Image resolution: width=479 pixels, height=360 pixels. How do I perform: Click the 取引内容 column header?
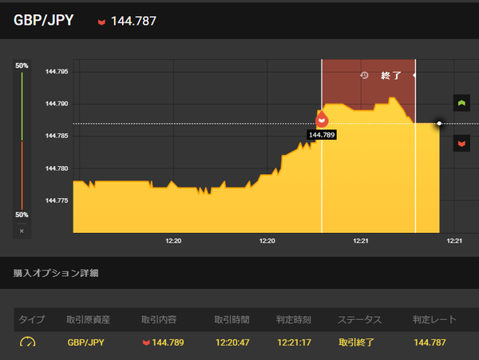[159, 320]
